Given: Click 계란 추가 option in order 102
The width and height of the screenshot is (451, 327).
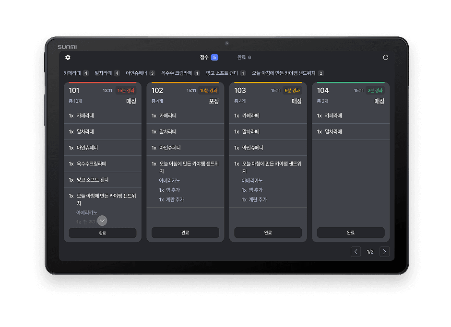Looking at the screenshot, I should 171,199.
